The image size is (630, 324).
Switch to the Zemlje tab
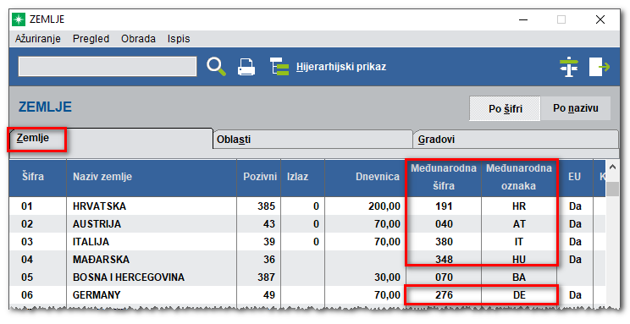tap(111, 139)
